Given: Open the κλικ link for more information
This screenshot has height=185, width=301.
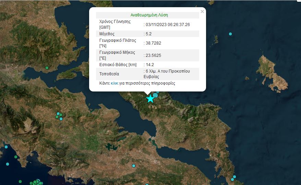Looking at the screenshot, I should (x=115, y=83).
